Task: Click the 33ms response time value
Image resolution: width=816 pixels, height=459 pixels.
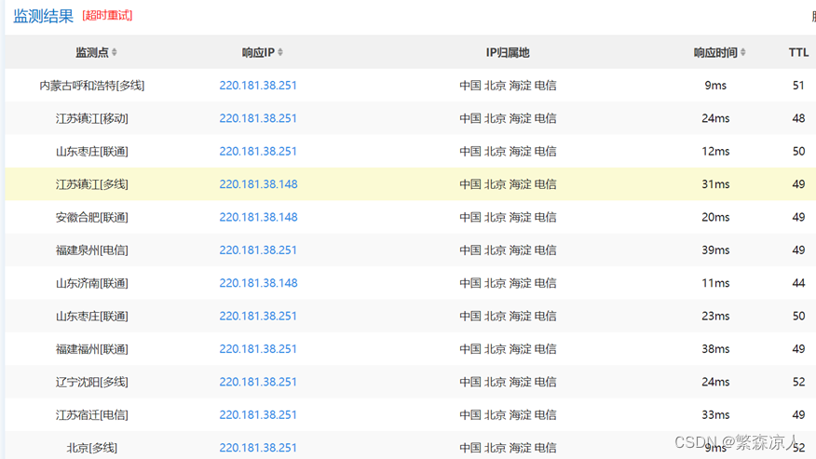Action: coord(715,414)
